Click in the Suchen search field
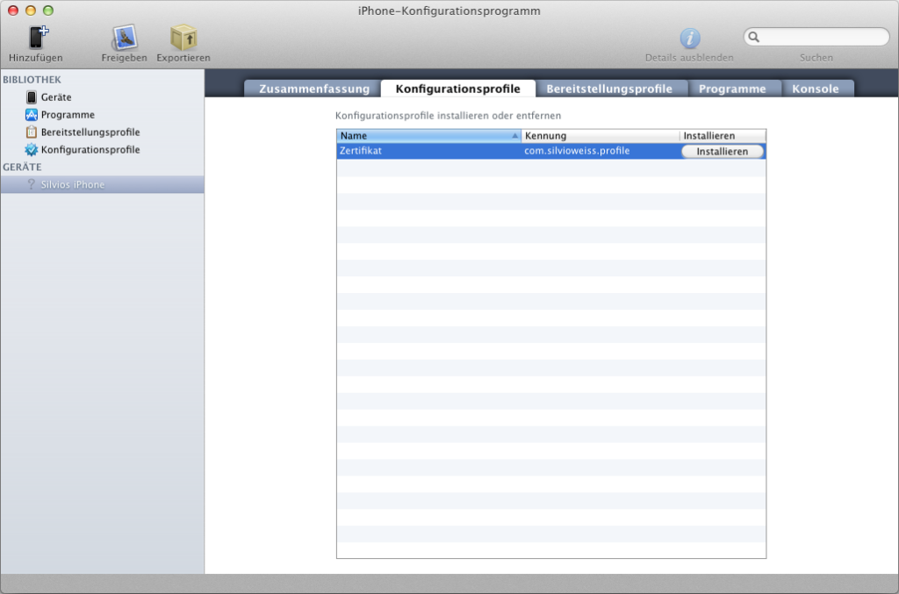 (816, 37)
